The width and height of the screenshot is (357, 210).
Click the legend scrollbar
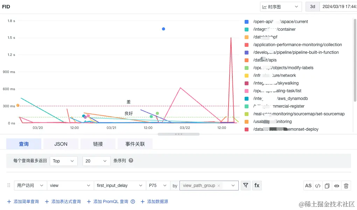coord(355,60)
